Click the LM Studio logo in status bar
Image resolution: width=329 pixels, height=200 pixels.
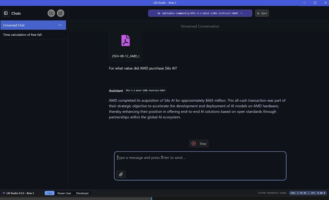point(4,193)
